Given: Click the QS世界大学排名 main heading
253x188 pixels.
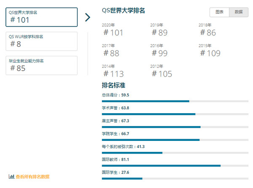Looking at the screenshot, I should click(x=124, y=11).
